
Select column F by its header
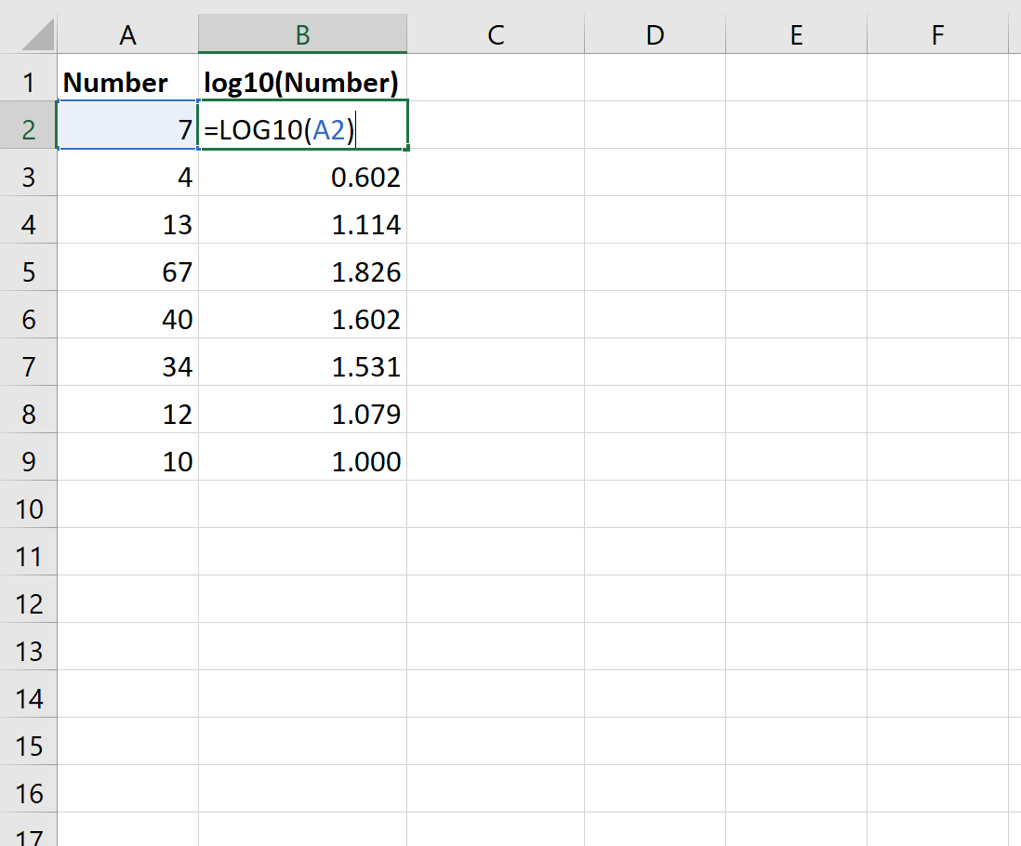coord(936,34)
